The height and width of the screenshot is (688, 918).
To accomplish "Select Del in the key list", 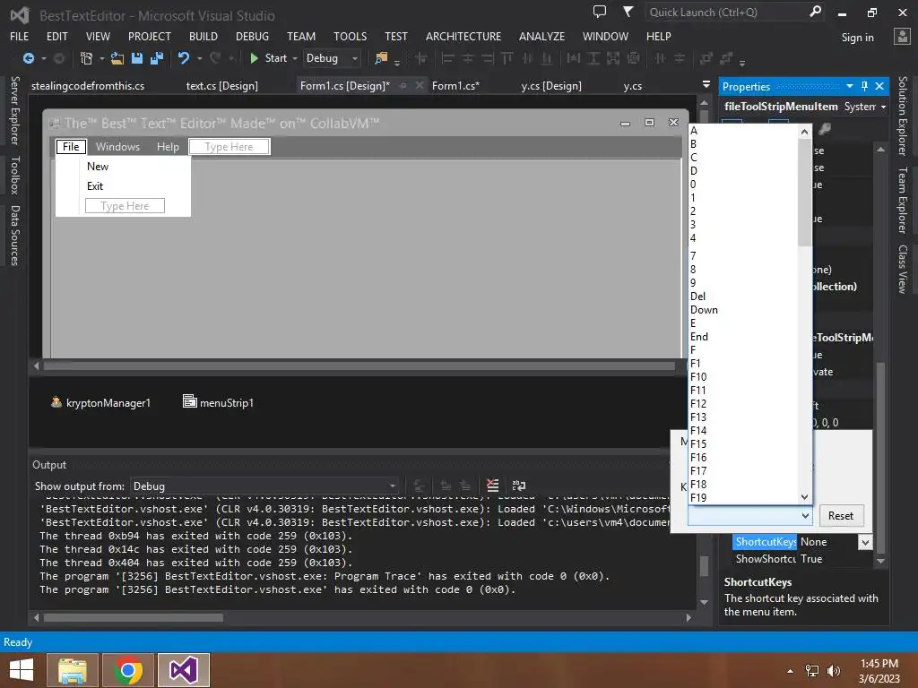I will [697, 296].
